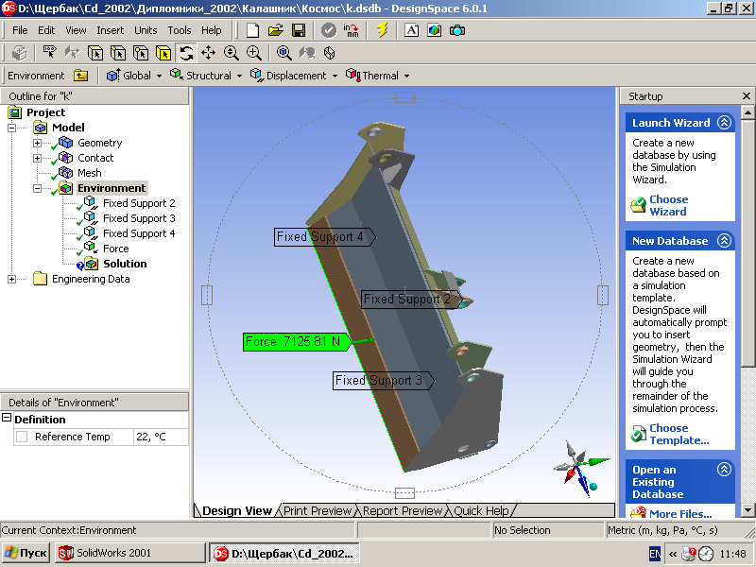Open a database with the folder icon

[x=276, y=30]
